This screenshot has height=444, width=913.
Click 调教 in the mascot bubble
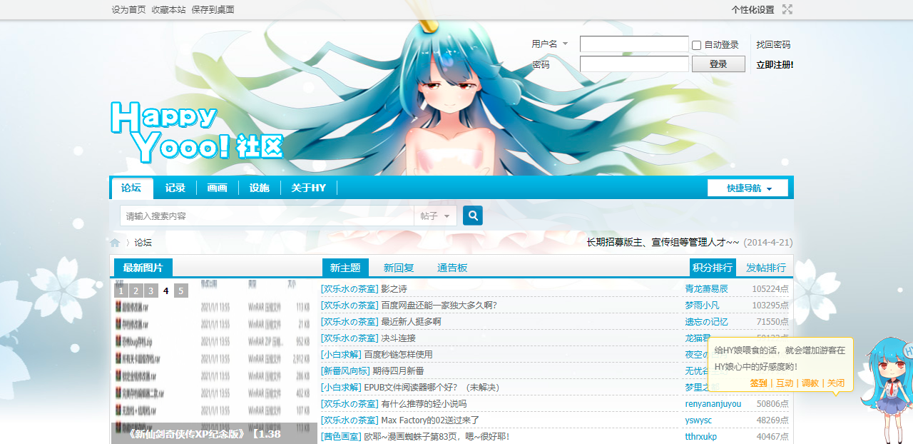810,383
